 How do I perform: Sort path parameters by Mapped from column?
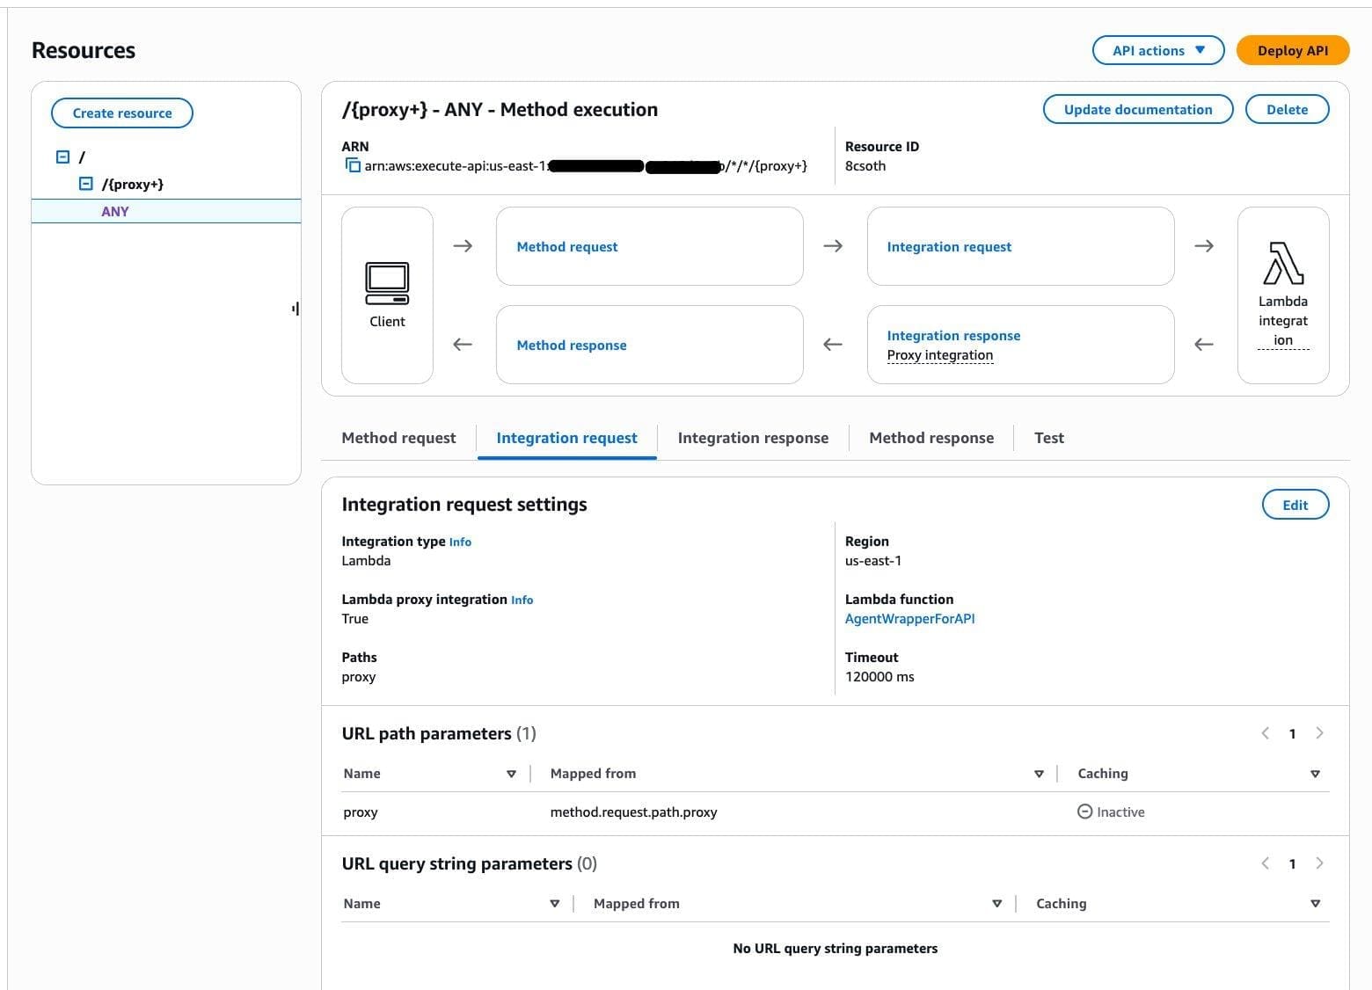tap(1039, 774)
